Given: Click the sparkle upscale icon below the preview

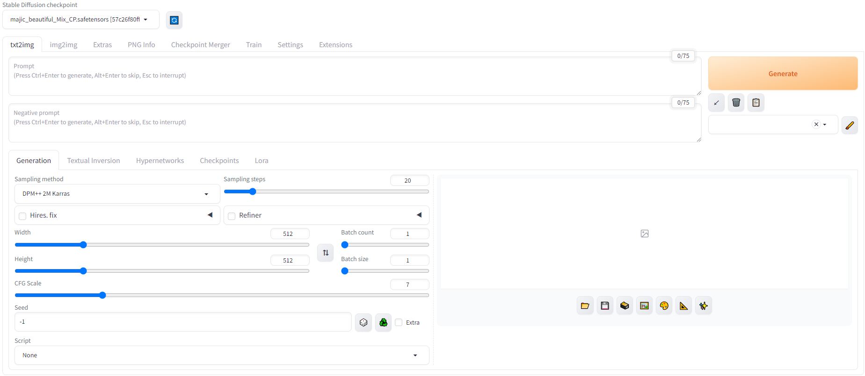Looking at the screenshot, I should click(704, 306).
